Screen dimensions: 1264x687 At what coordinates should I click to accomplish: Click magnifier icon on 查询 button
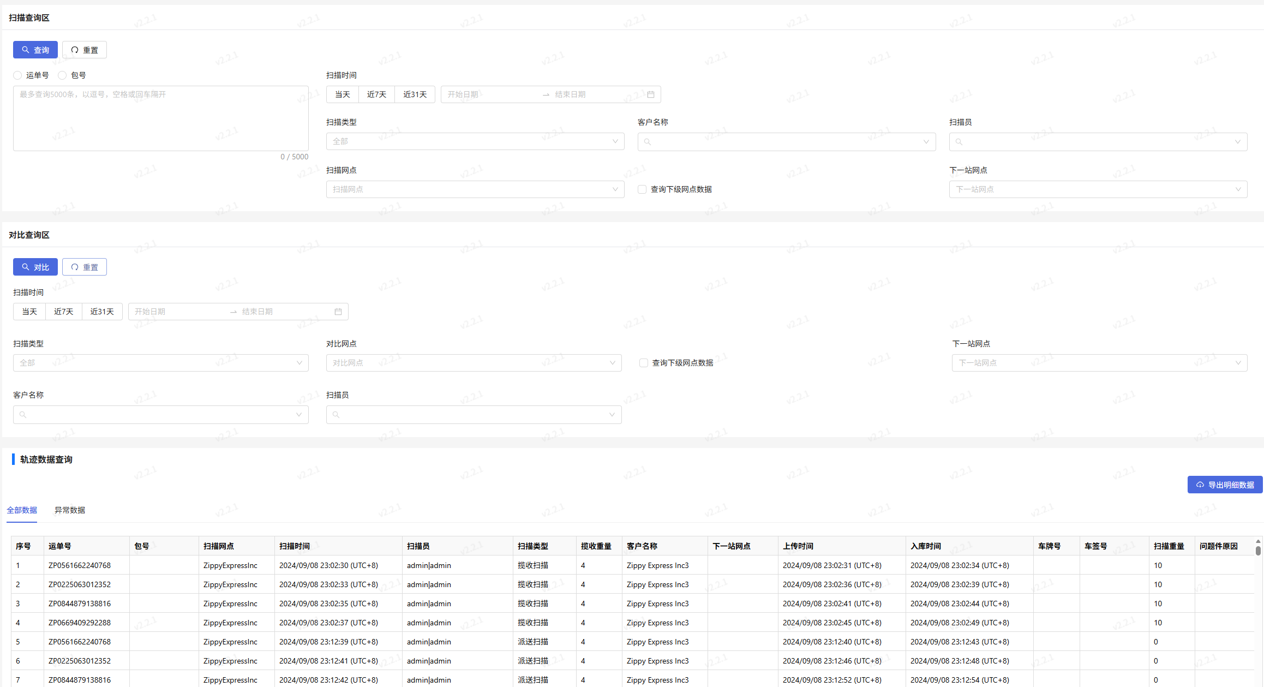point(25,50)
